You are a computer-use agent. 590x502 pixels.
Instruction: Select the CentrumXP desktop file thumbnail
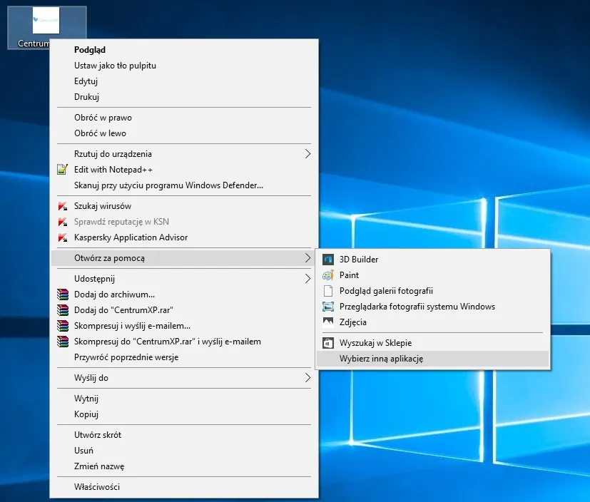click(x=46, y=21)
